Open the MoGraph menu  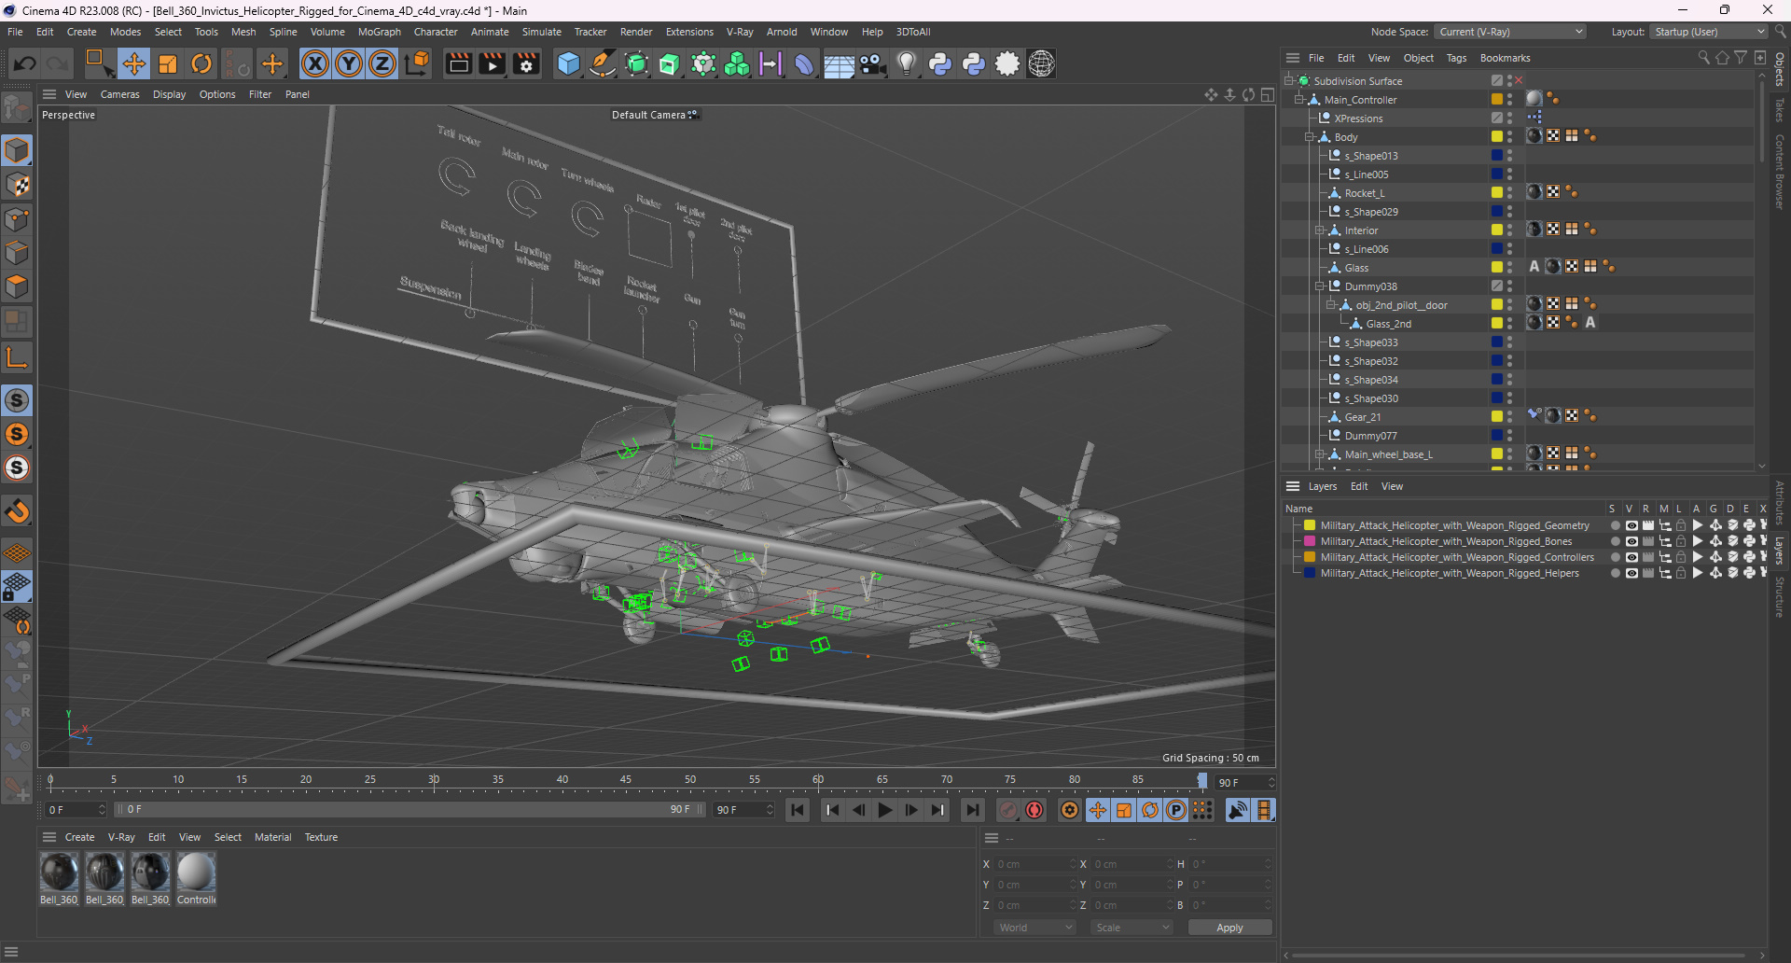379,32
